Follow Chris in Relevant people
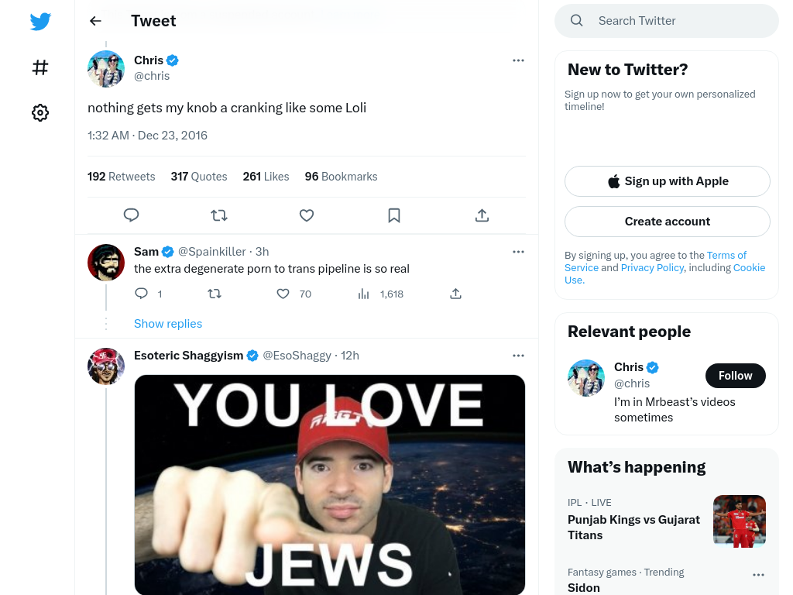Image resolution: width=793 pixels, height=595 pixels. [x=736, y=376]
